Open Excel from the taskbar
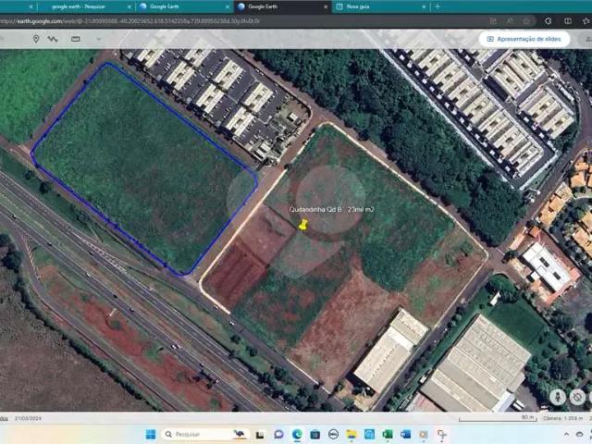Viewport: 592px width, 444px height. coord(388,434)
